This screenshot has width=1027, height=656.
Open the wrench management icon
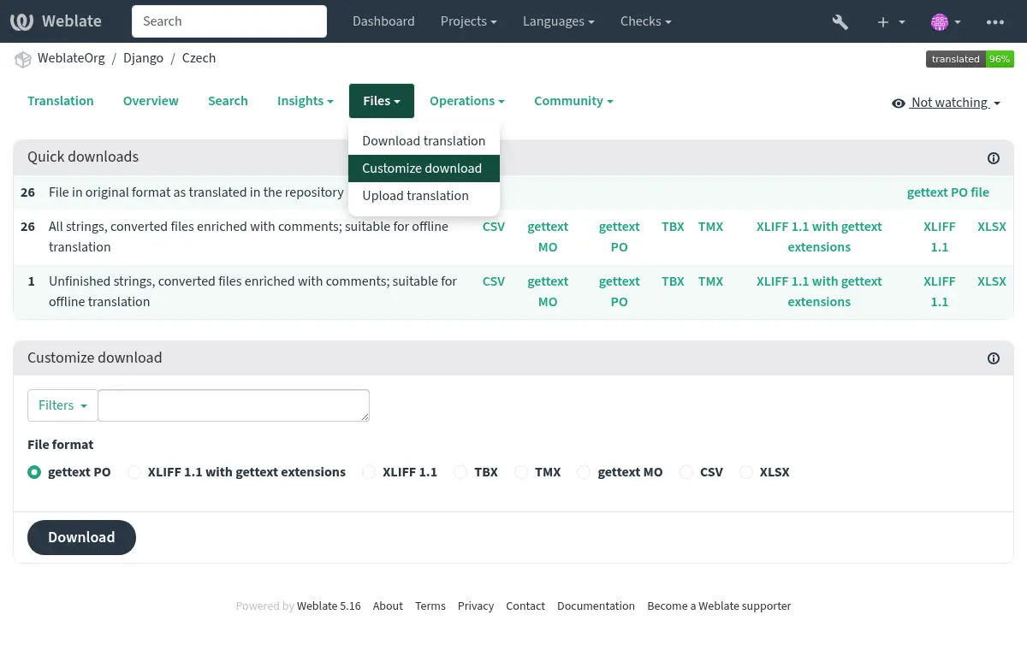[840, 21]
